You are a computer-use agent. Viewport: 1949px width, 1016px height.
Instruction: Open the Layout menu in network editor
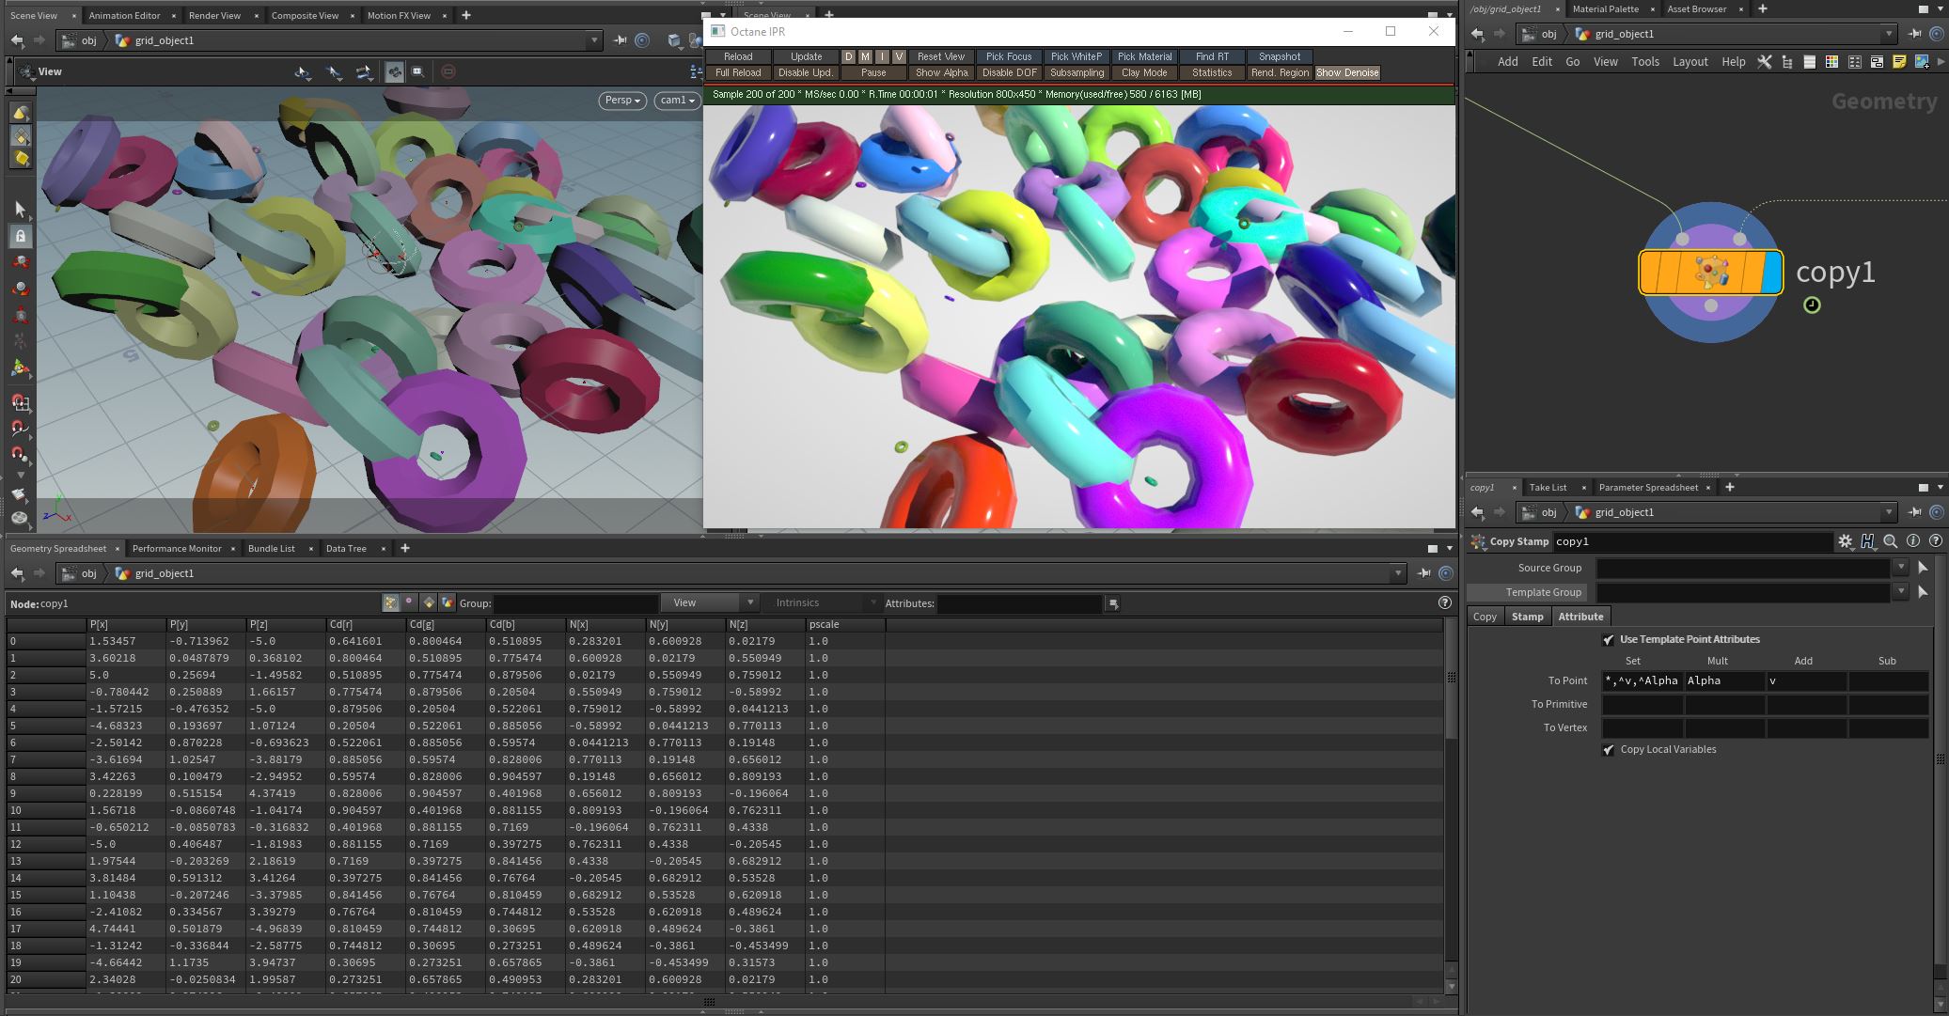coord(1690,62)
